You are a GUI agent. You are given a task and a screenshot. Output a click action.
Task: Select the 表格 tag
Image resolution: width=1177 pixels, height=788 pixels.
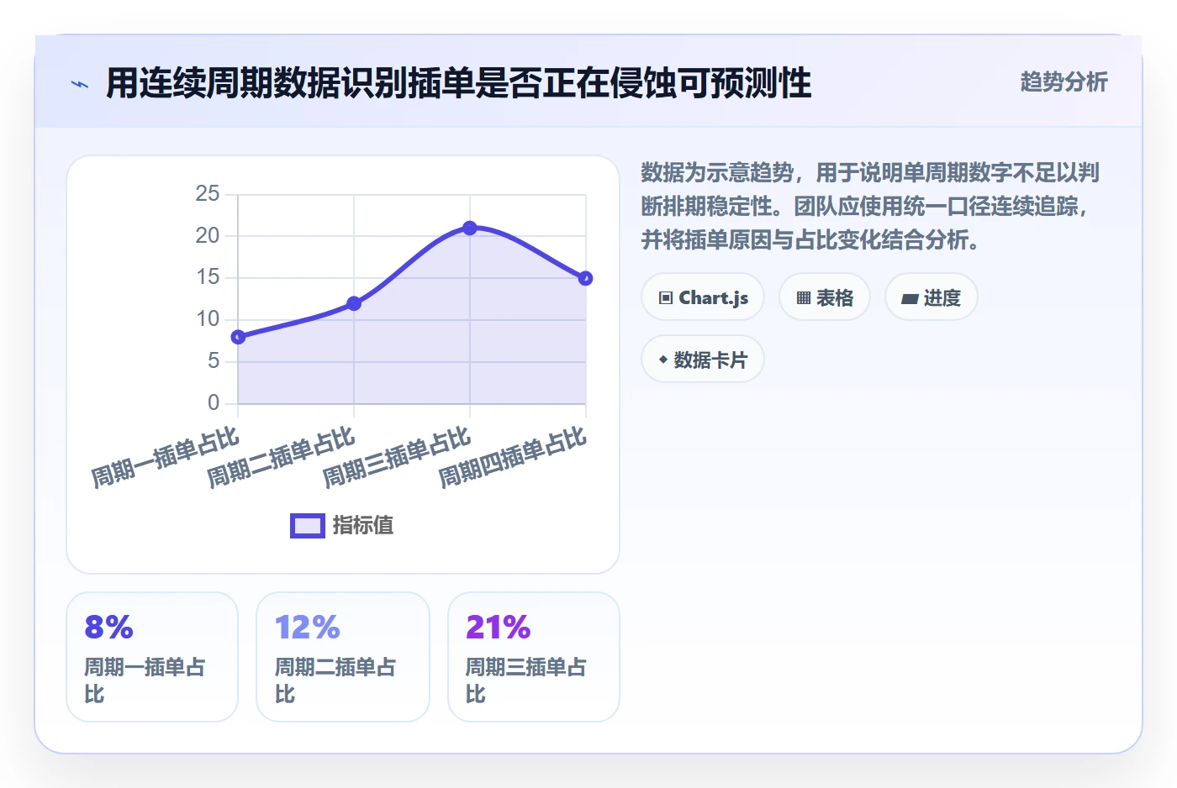point(825,297)
